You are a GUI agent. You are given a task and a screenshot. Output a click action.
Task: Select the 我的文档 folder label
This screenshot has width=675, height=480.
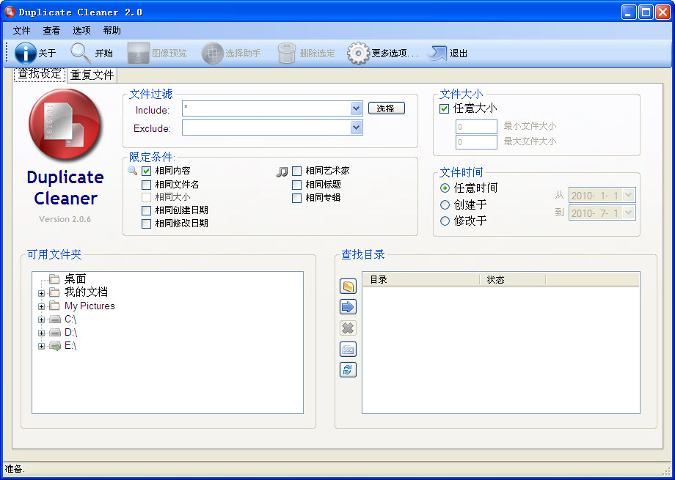tap(86, 292)
